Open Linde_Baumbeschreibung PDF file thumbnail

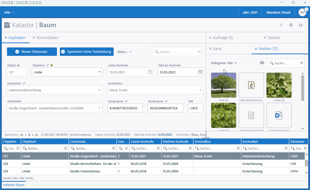pyautogui.click(x=251, y=85)
